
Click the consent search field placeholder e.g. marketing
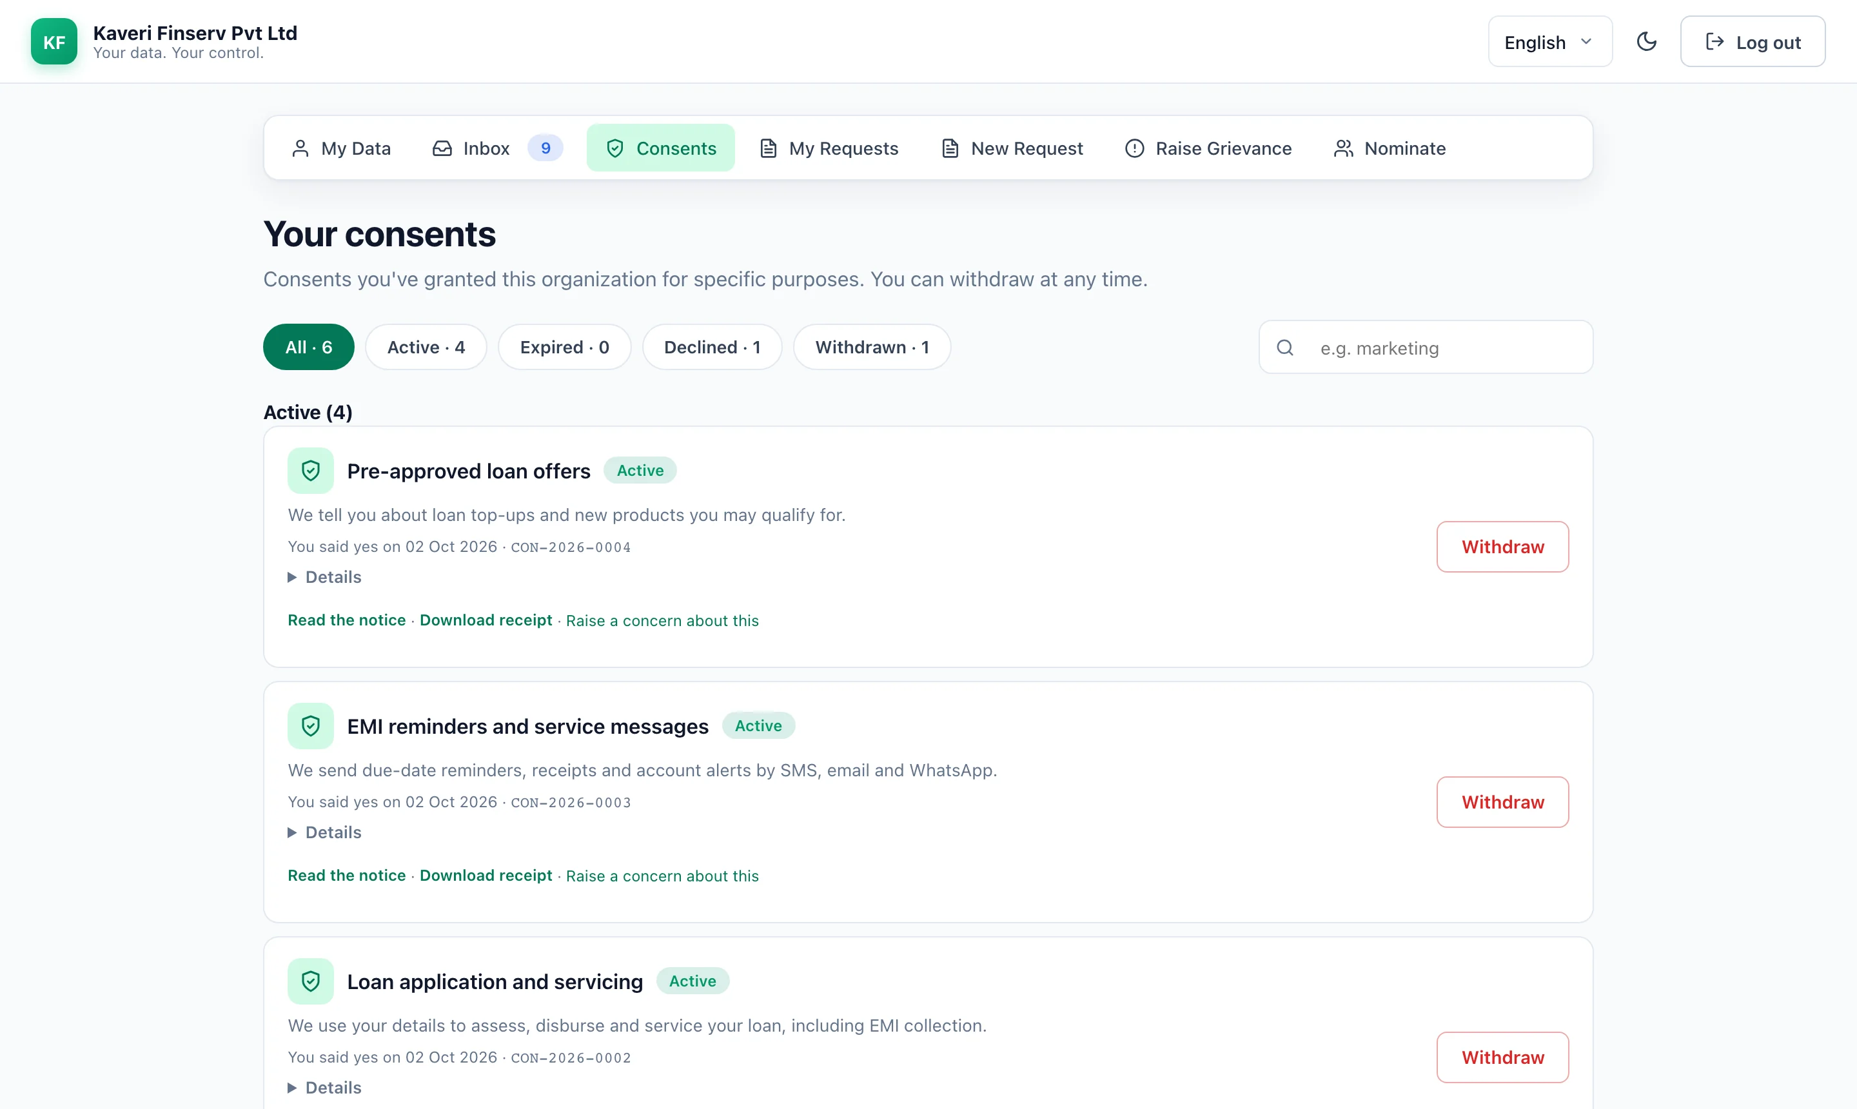click(1426, 348)
